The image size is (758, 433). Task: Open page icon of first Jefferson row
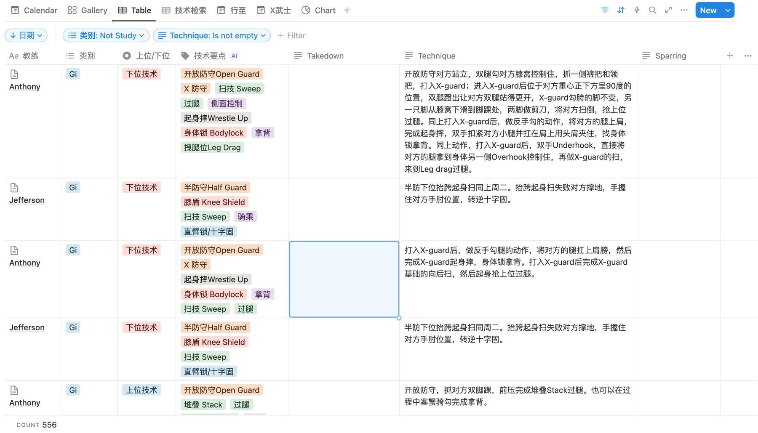14,188
